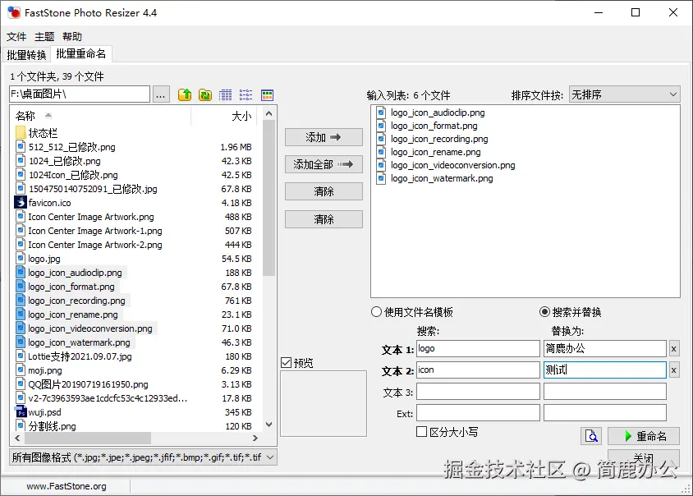Select logo_icon_rename.png in input list
The width and height of the screenshot is (693, 496).
(436, 152)
